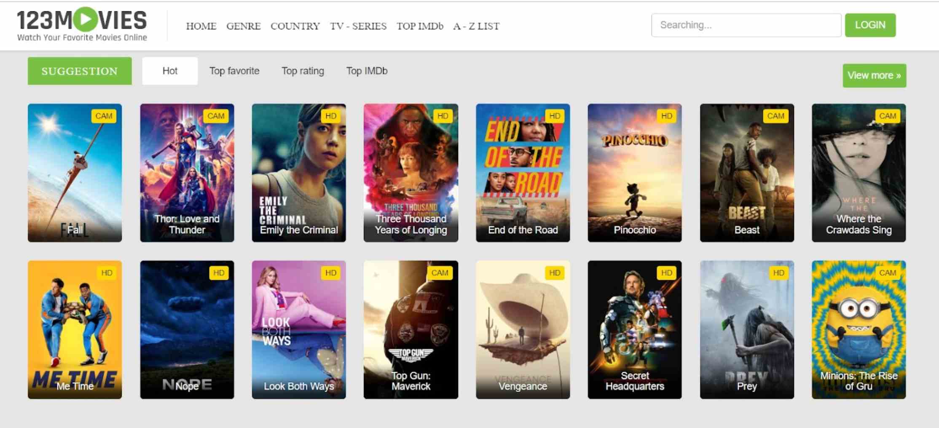This screenshot has width=939, height=428.
Task: Switch to the Top favorite tab
Action: point(234,71)
